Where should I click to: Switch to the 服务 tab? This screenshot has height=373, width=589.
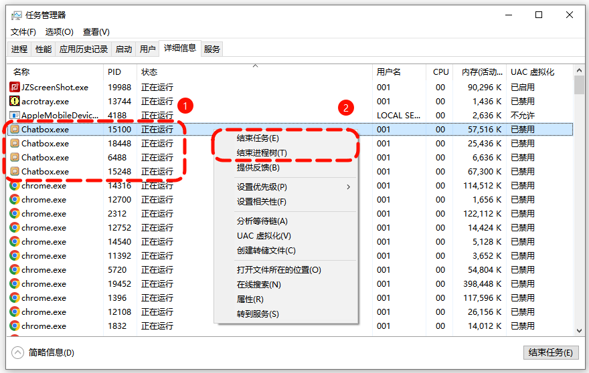click(212, 49)
